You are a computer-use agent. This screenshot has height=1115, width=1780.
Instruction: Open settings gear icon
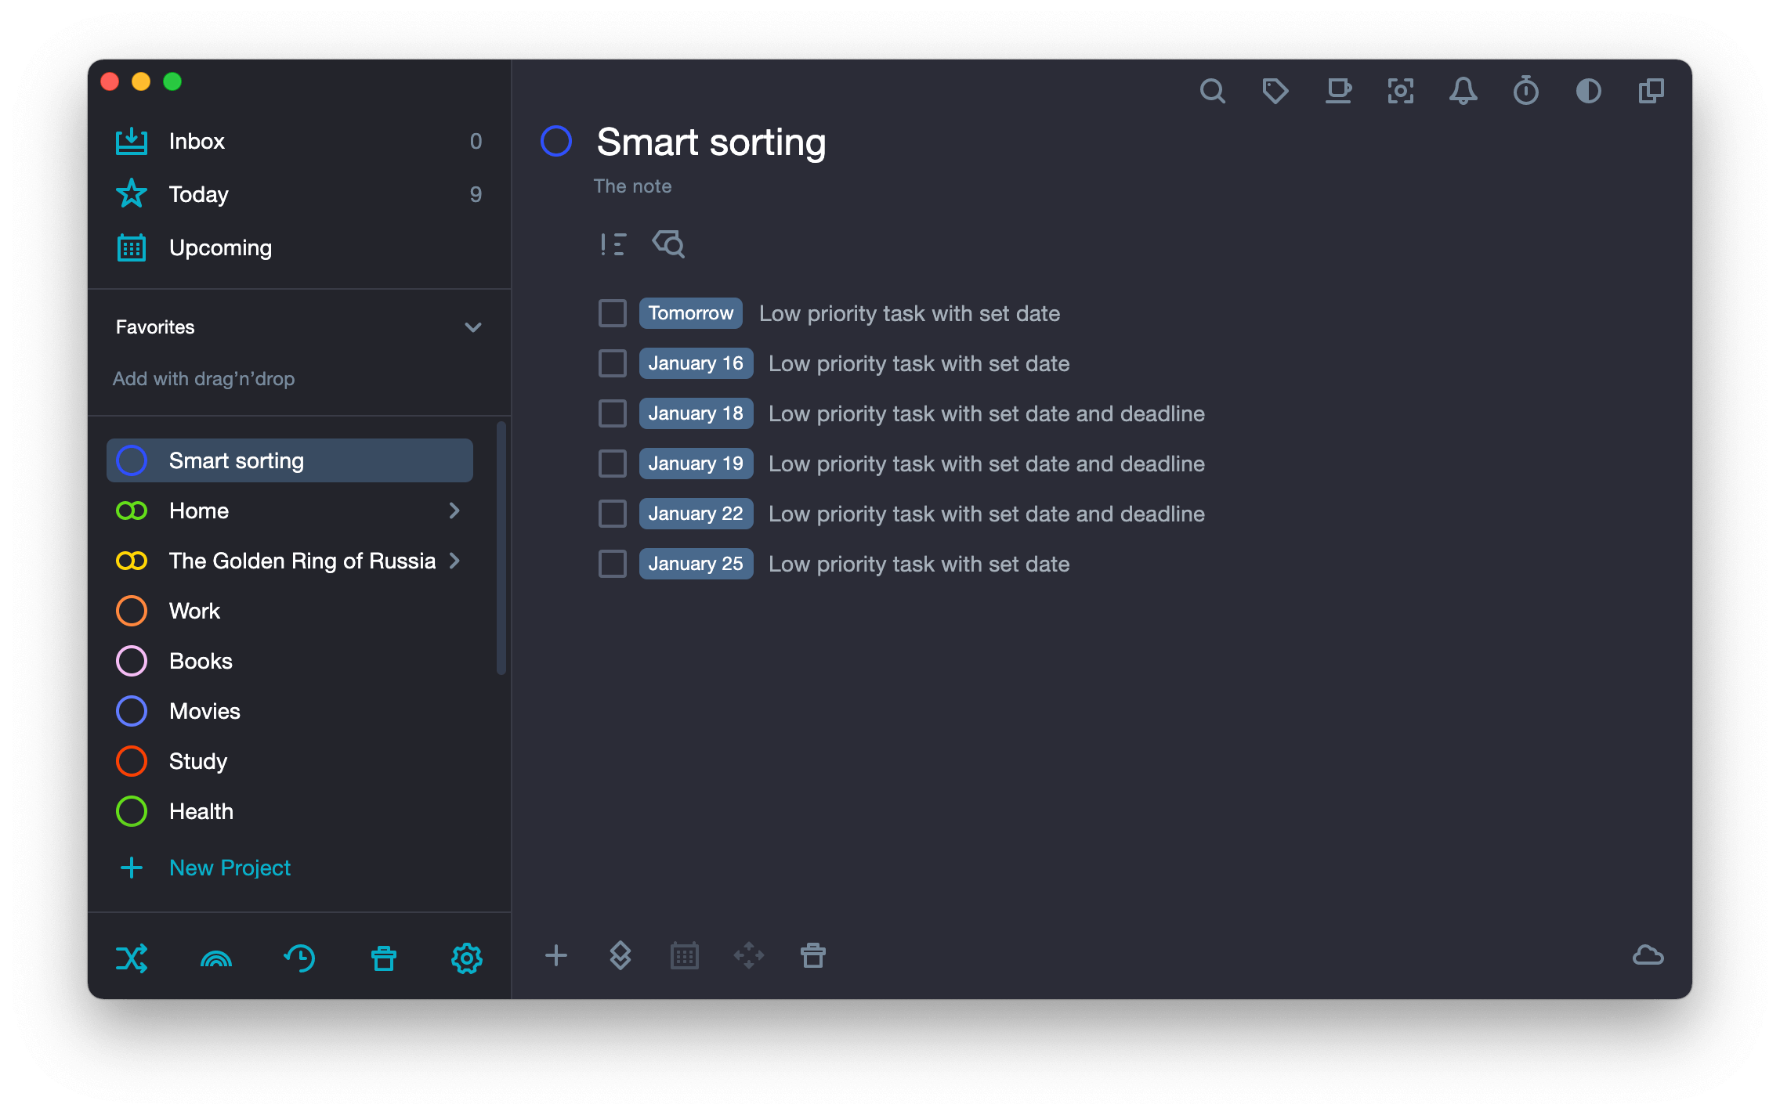(467, 958)
